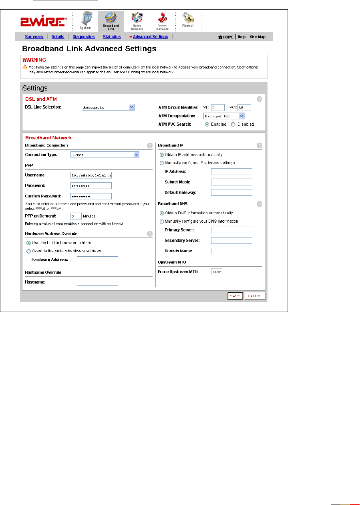Set ATM PVC Search to Enabled

pyautogui.click(x=207, y=125)
